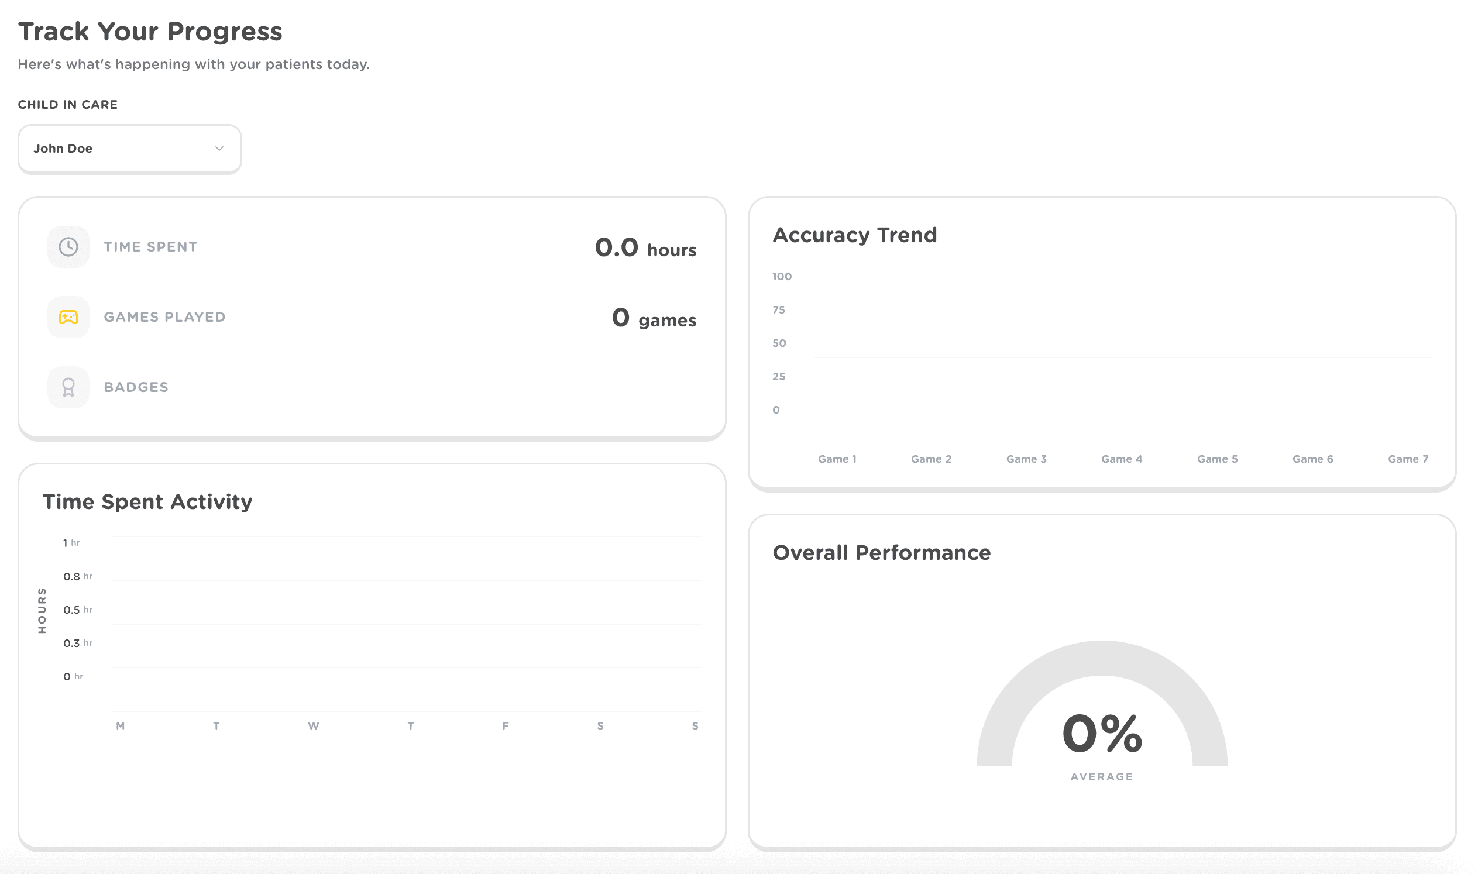Click the 0 games value

(654, 319)
